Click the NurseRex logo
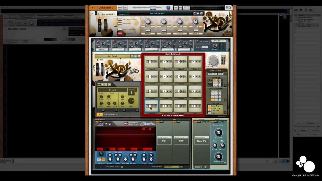 coord(147,123)
